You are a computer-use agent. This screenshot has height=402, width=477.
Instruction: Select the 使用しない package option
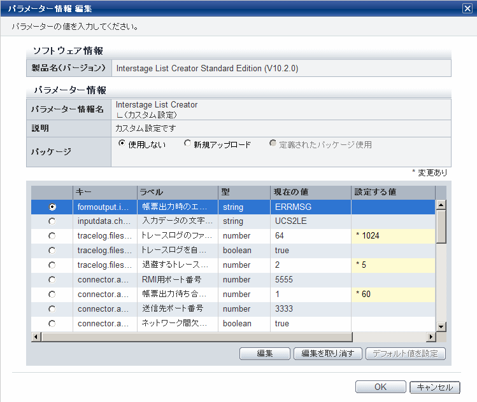122,143
